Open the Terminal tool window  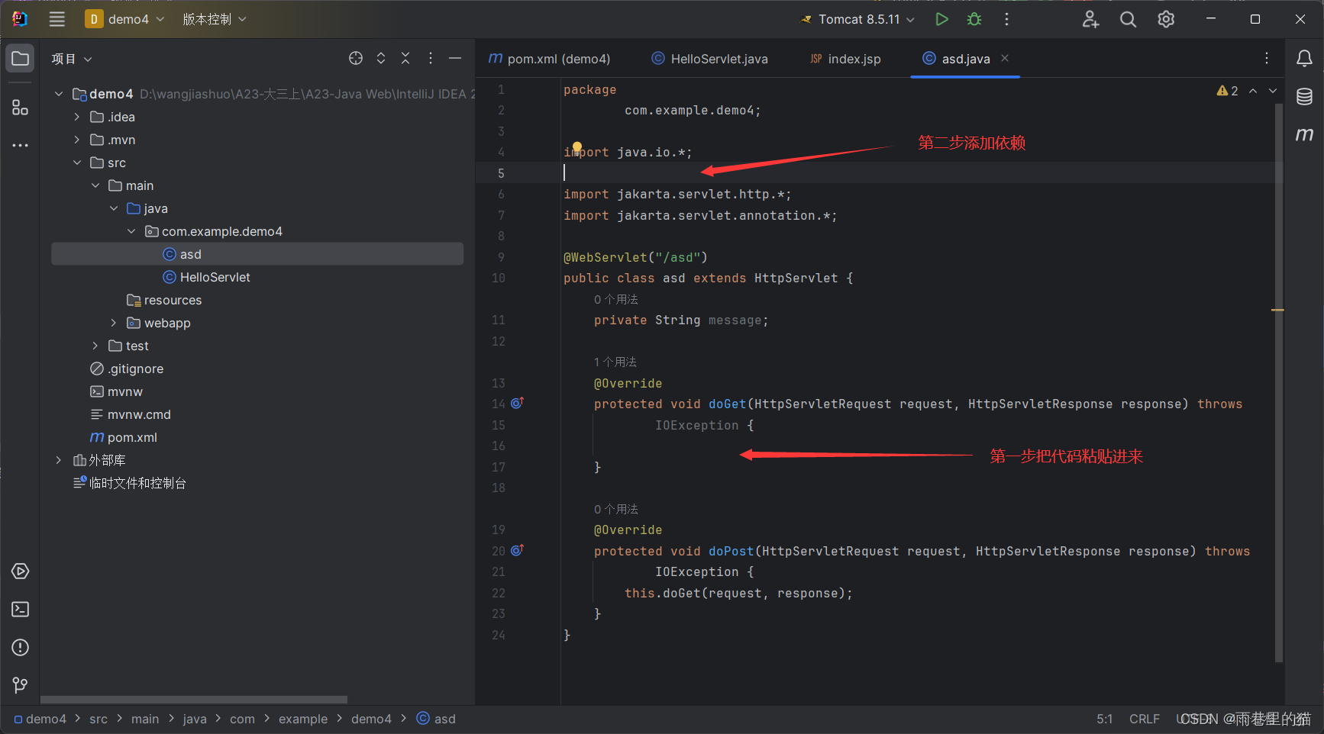[x=20, y=609]
